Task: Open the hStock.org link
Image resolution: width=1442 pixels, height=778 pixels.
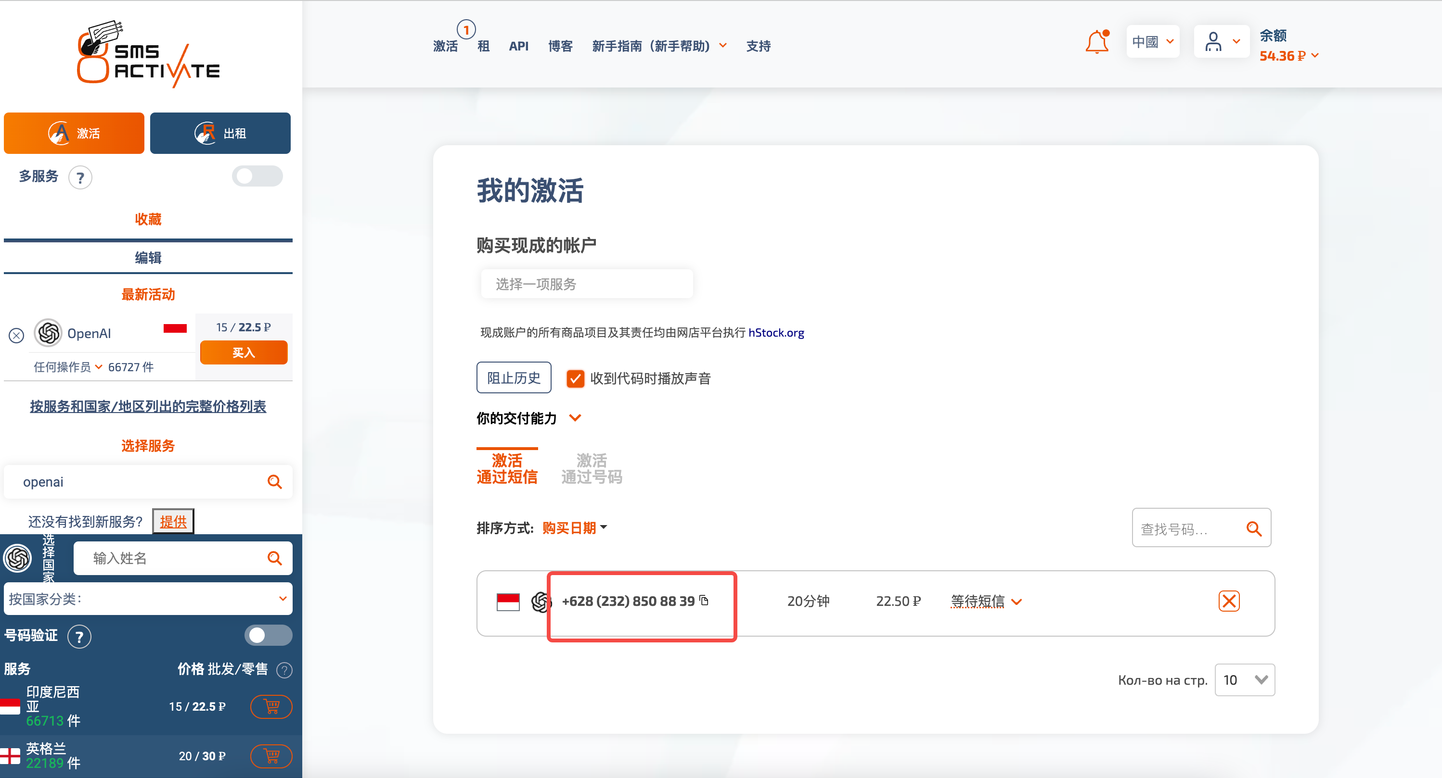Action: [x=776, y=333]
